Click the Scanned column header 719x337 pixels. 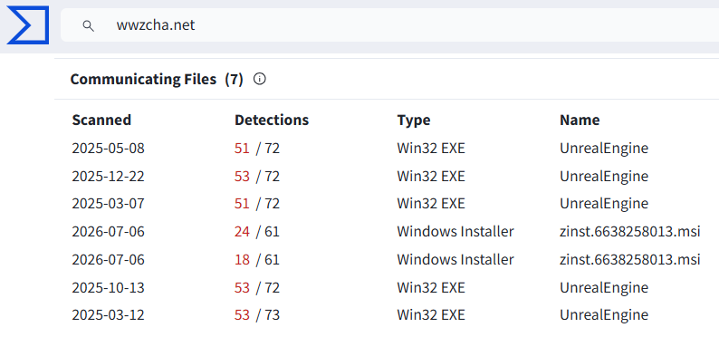pos(101,120)
